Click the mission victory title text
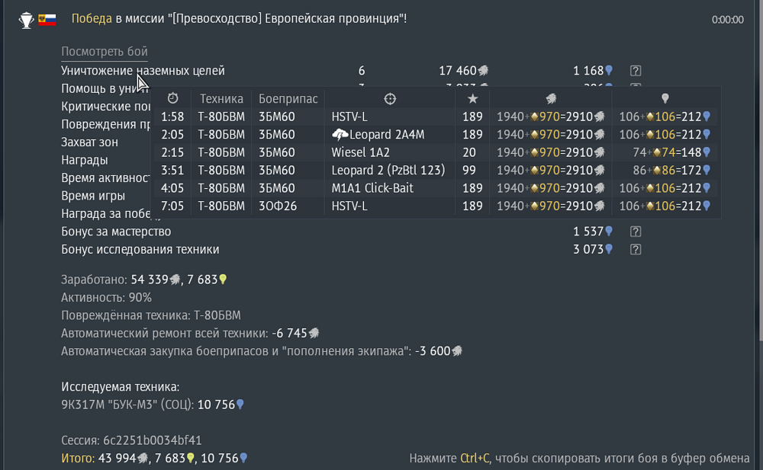The image size is (763, 470). [x=239, y=19]
